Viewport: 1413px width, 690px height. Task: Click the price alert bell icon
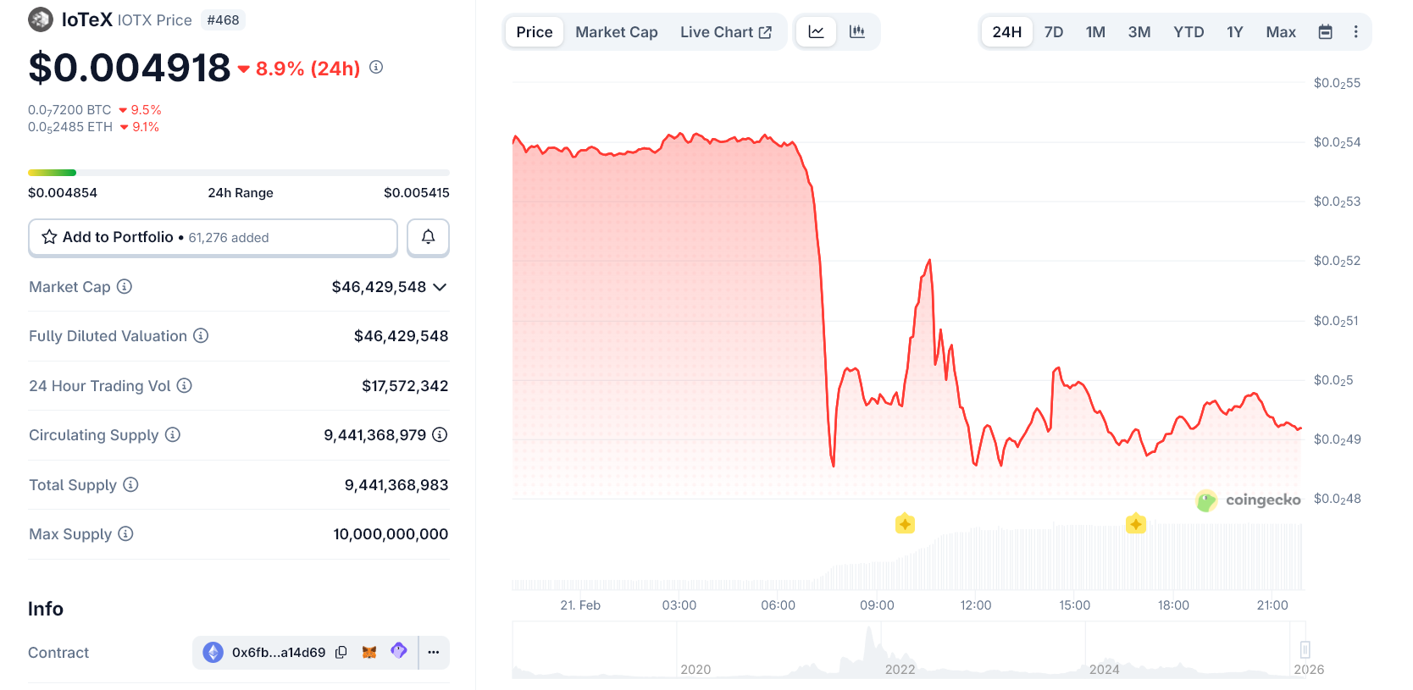pyautogui.click(x=428, y=237)
